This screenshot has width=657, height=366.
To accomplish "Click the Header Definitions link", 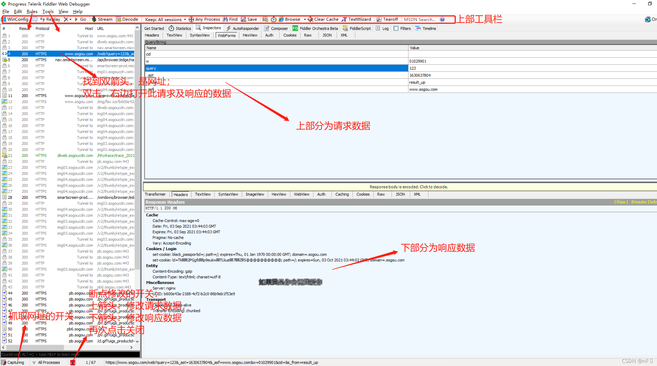I will click(x=644, y=202).
